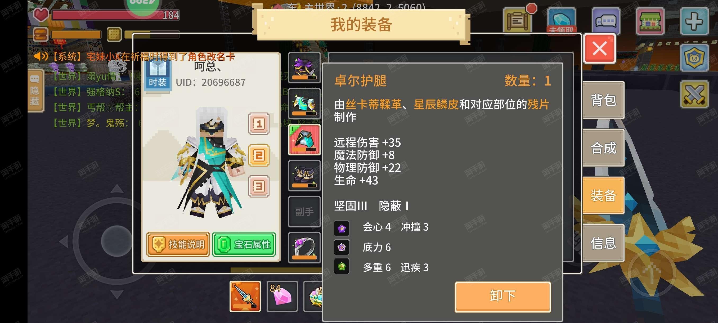Viewport: 718px width, 323px height.
Task: Hide the chat panel with 隐藏 tab
Action: [x=35, y=91]
